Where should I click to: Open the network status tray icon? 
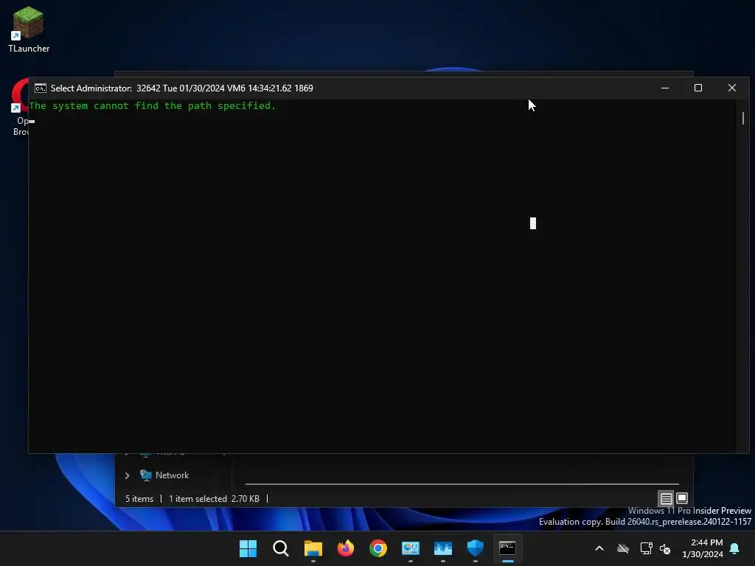(646, 548)
